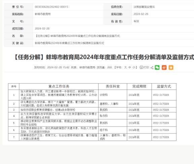Click the 打印 print link

pyautogui.click(x=146, y=68)
